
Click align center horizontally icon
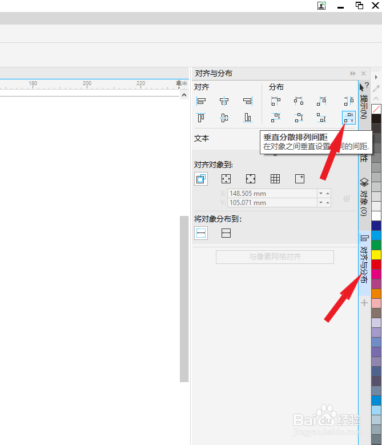pyautogui.click(x=224, y=101)
